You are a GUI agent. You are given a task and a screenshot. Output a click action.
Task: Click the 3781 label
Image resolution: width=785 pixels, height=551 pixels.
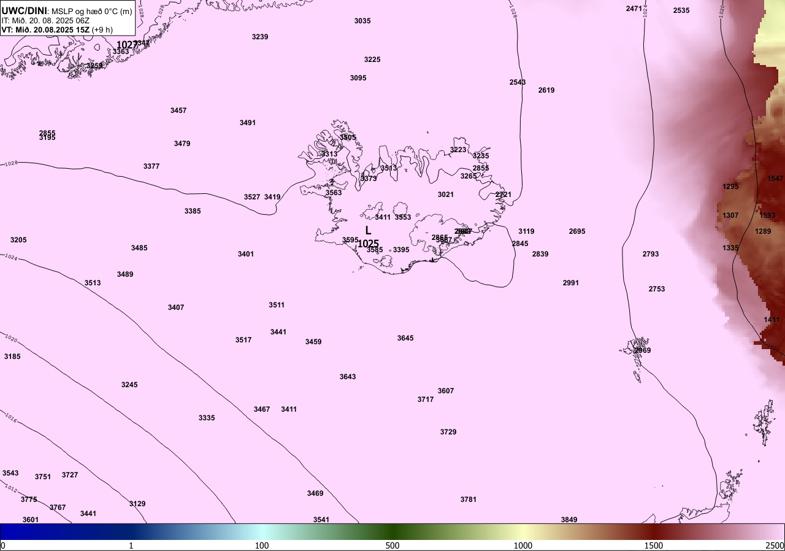tap(469, 499)
